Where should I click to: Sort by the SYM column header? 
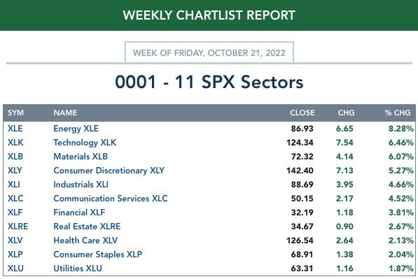pyautogui.click(x=15, y=113)
